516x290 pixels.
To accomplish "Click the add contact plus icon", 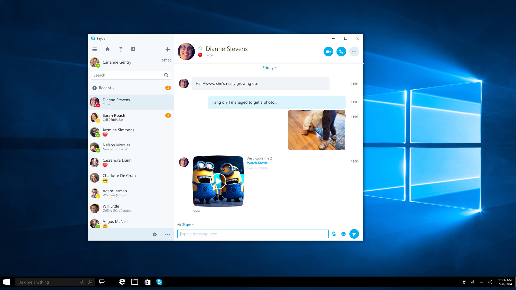I will point(168,49).
